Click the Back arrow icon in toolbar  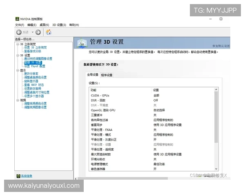point(19,32)
